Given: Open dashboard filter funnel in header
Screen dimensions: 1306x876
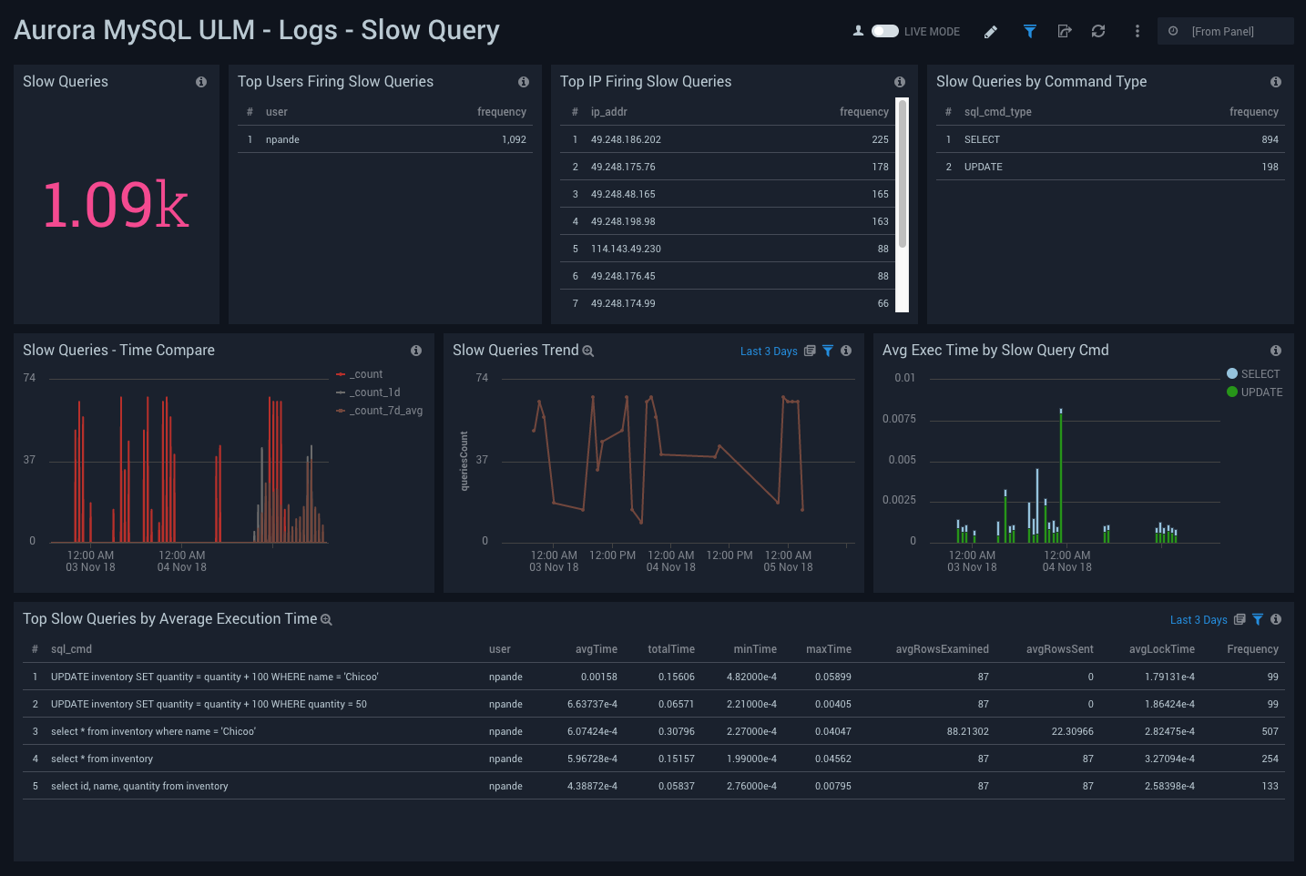Looking at the screenshot, I should pos(1029,31).
